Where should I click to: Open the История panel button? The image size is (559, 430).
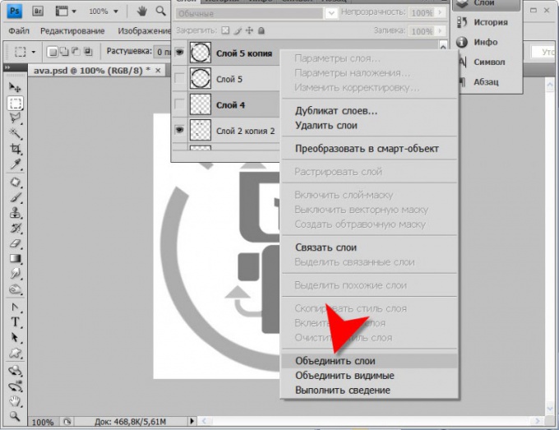(487, 22)
